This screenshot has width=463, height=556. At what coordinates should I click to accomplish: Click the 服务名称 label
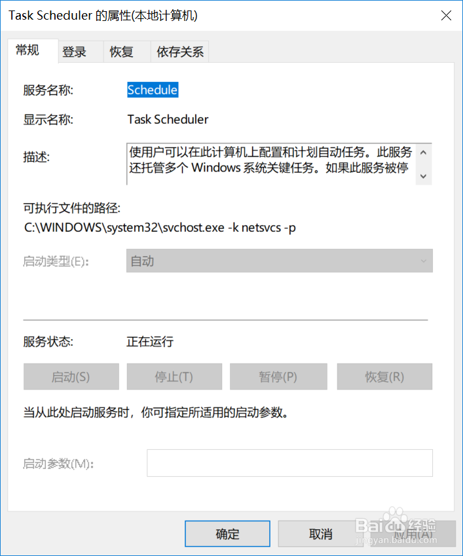pos(48,90)
